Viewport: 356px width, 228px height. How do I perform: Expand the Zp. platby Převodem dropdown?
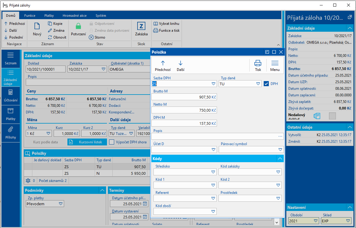[x=61, y=204]
